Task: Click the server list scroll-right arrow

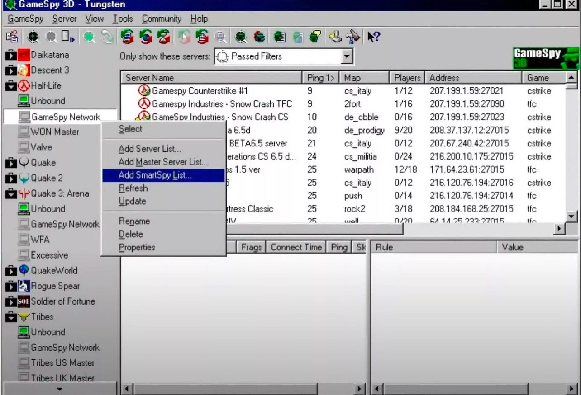Action: pos(560,229)
